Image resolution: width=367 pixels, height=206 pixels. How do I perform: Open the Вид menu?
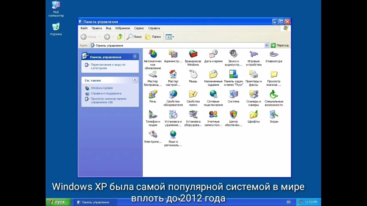click(108, 28)
